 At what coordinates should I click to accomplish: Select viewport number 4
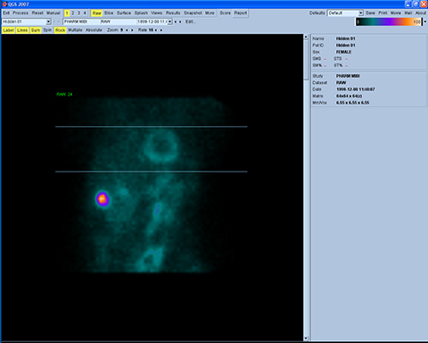85,13
